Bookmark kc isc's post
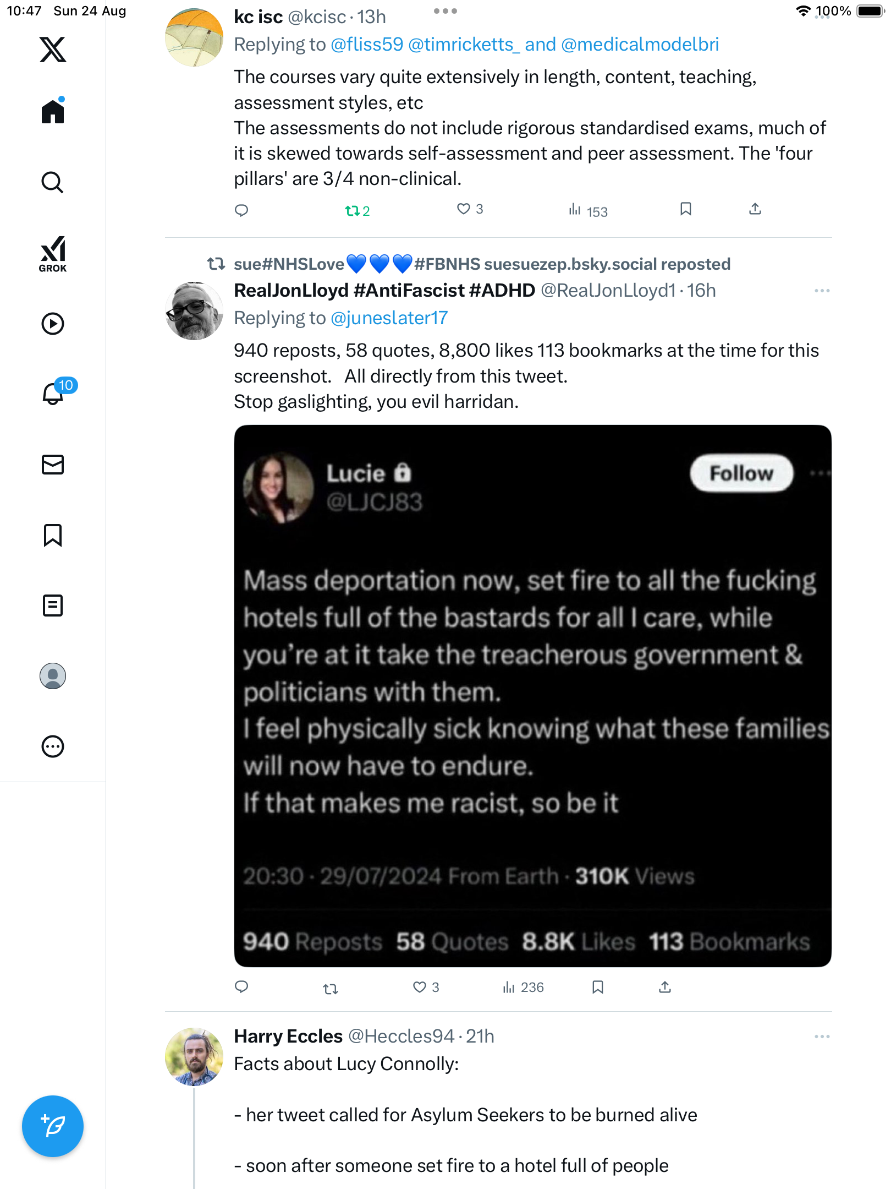 tap(685, 209)
